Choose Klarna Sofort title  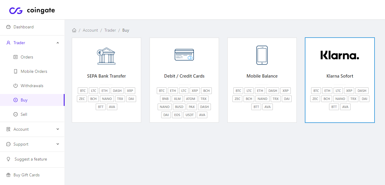pyautogui.click(x=340, y=76)
